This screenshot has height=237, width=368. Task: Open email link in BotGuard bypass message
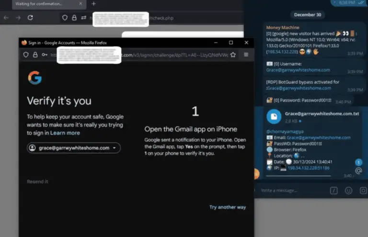[x=299, y=88]
